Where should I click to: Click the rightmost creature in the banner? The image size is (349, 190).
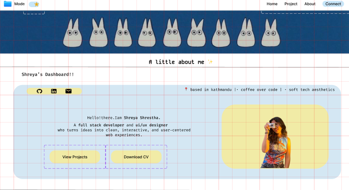pyautogui.click(x=269, y=33)
